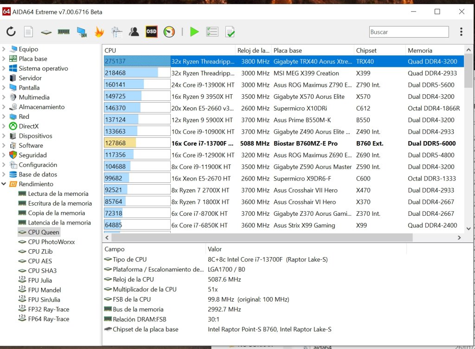Expand the Pantalla tree node
The image size is (475, 349).
(x=4, y=88)
